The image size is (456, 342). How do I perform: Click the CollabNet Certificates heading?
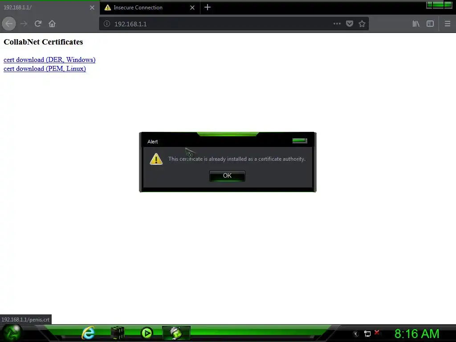coord(43,42)
